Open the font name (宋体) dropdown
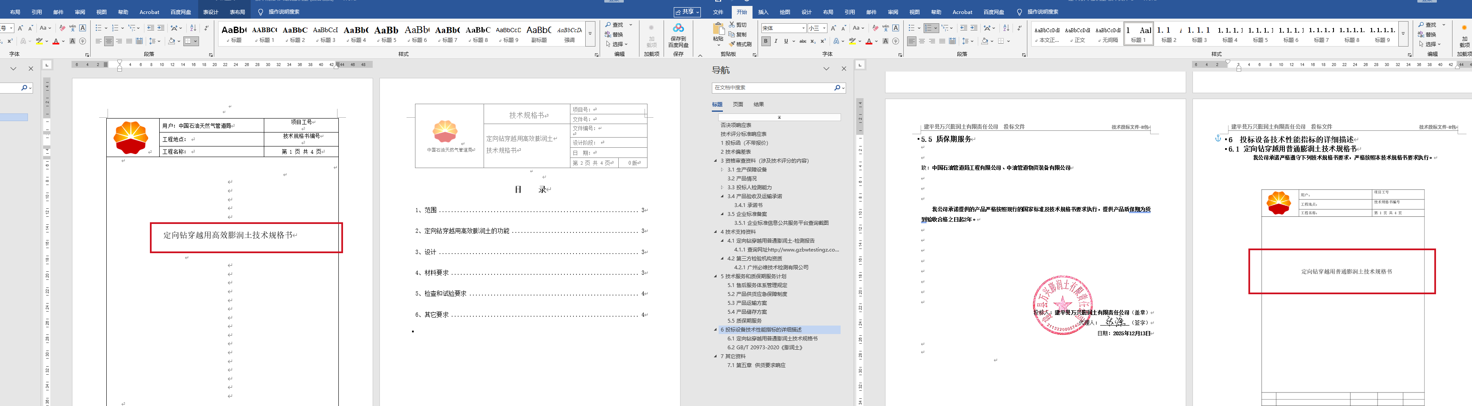Image resolution: width=1472 pixels, height=406 pixels. (803, 28)
